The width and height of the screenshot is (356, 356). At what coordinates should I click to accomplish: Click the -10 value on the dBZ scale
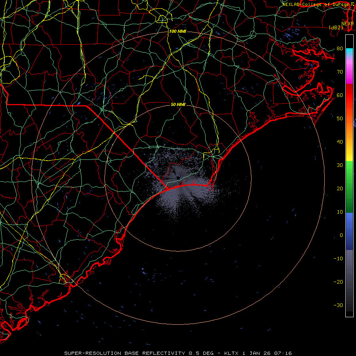click(x=338, y=259)
